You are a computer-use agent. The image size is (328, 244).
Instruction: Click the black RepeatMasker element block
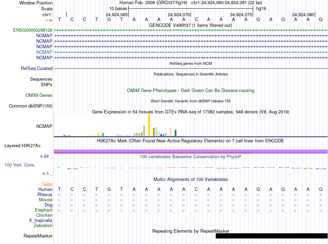271,236
